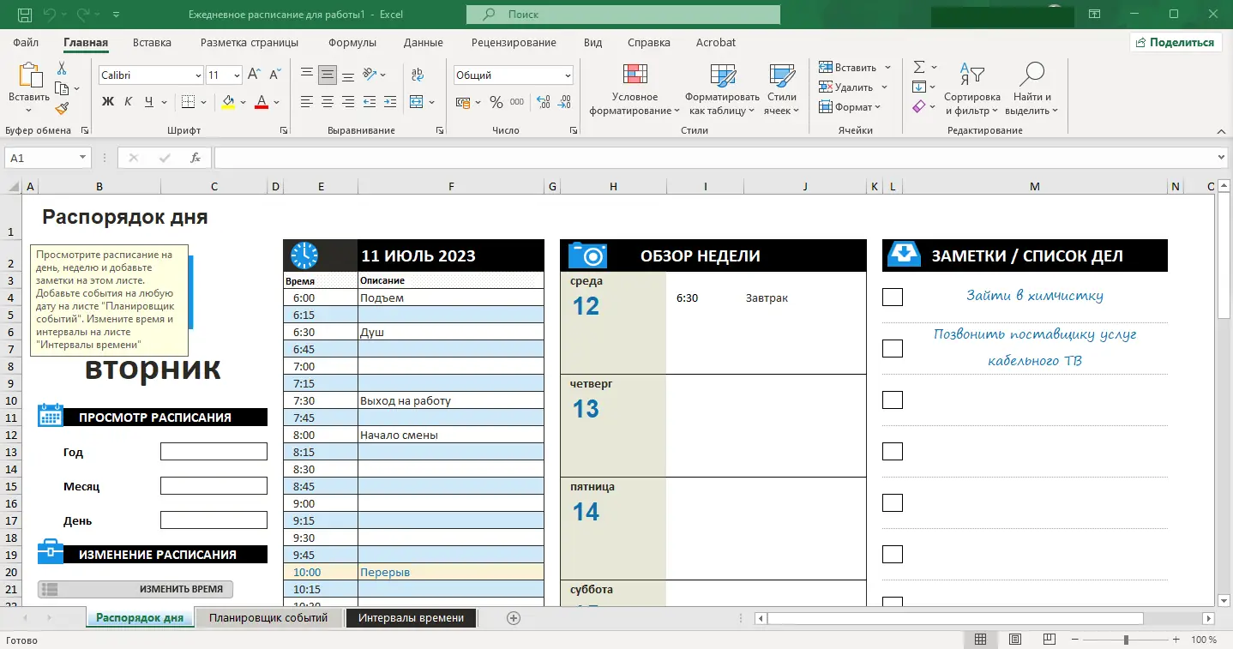
Task: Tick the checkbox for Позвонить поставщику услуг
Action: coord(893,348)
